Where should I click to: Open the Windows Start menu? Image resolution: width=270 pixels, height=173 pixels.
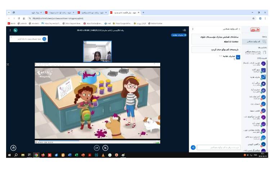pyautogui.click(x=9, y=155)
